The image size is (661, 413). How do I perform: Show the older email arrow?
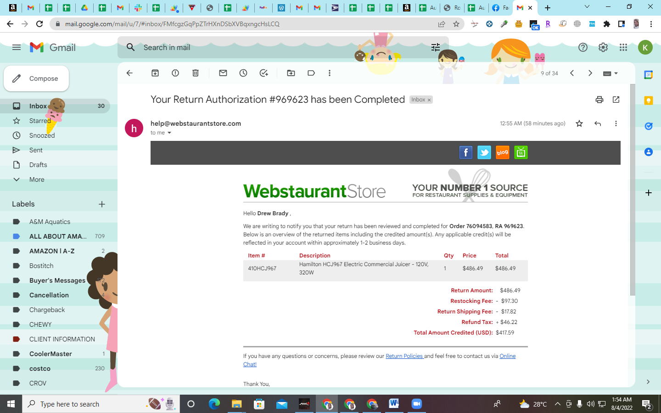(590, 73)
